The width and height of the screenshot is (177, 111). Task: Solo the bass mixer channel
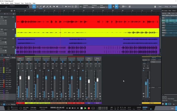click(x=91, y=66)
